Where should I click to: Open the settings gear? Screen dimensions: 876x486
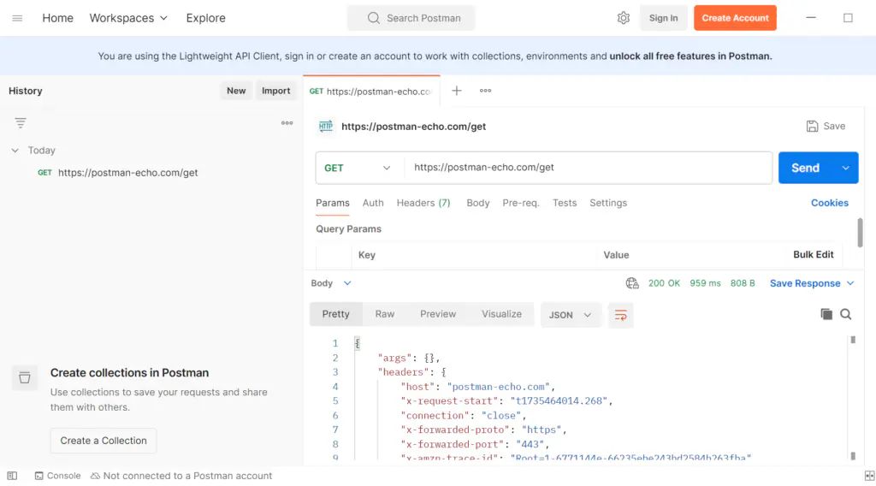(623, 18)
